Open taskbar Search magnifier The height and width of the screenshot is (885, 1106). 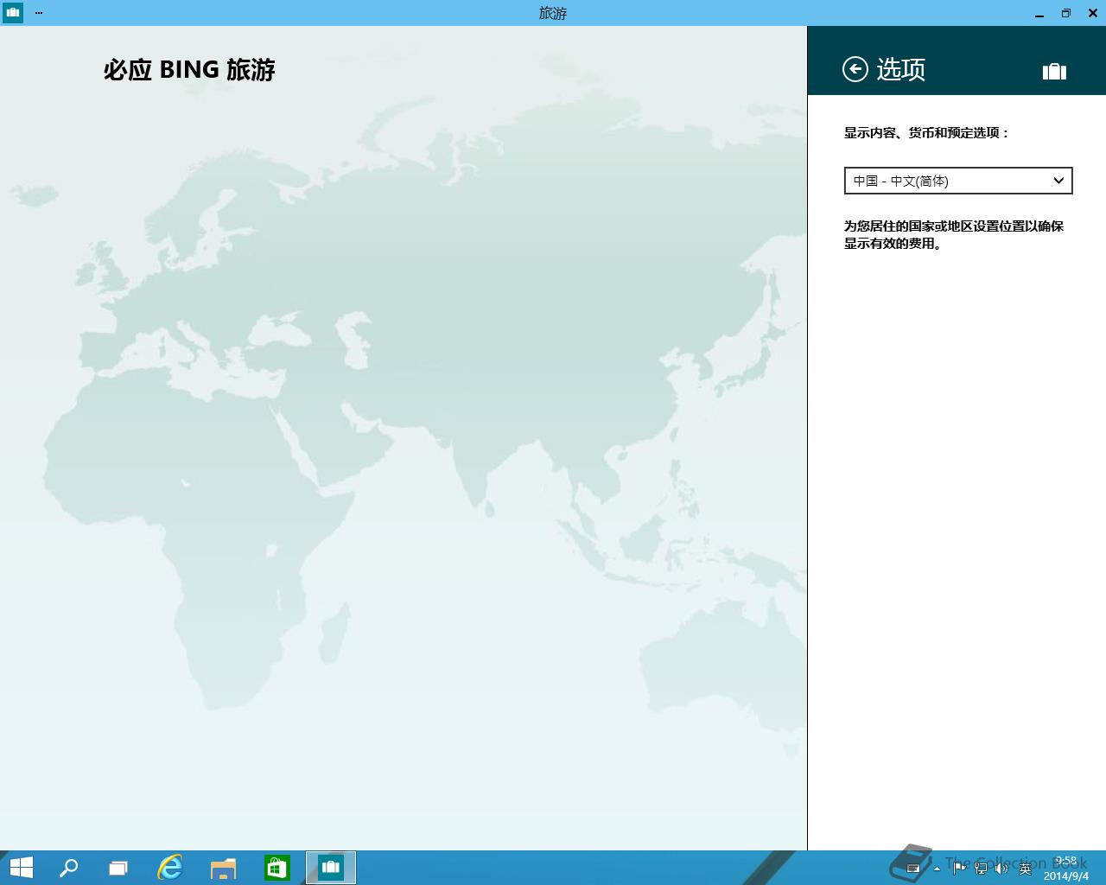pyautogui.click(x=68, y=868)
